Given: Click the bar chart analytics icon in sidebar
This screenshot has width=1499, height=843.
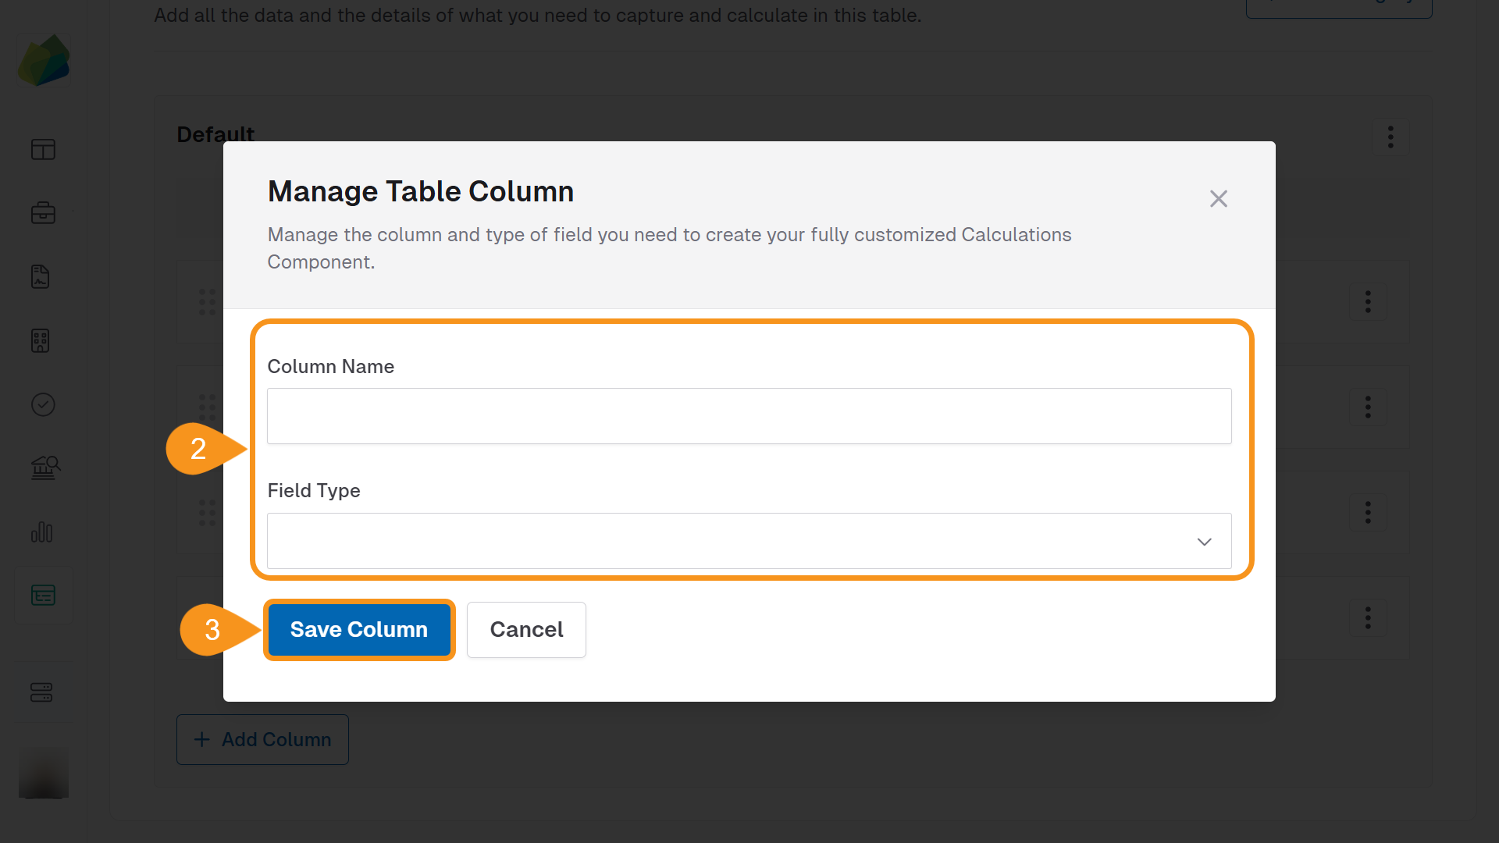Looking at the screenshot, I should click(43, 532).
